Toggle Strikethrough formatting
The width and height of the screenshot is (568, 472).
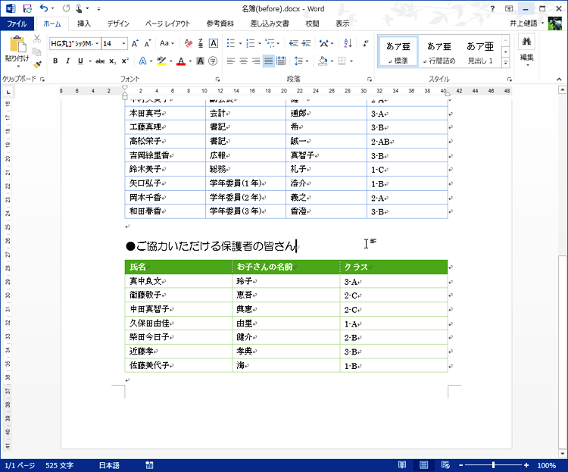(x=100, y=61)
